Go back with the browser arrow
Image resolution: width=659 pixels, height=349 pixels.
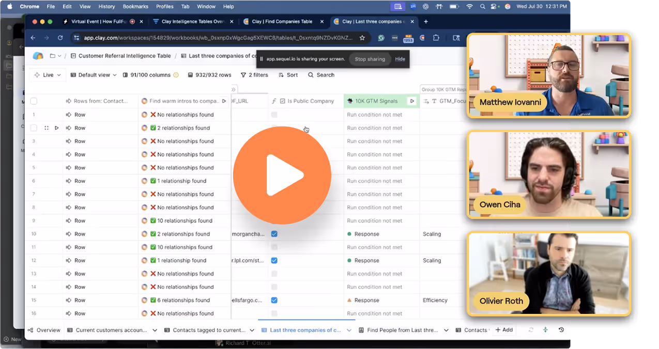coord(33,38)
